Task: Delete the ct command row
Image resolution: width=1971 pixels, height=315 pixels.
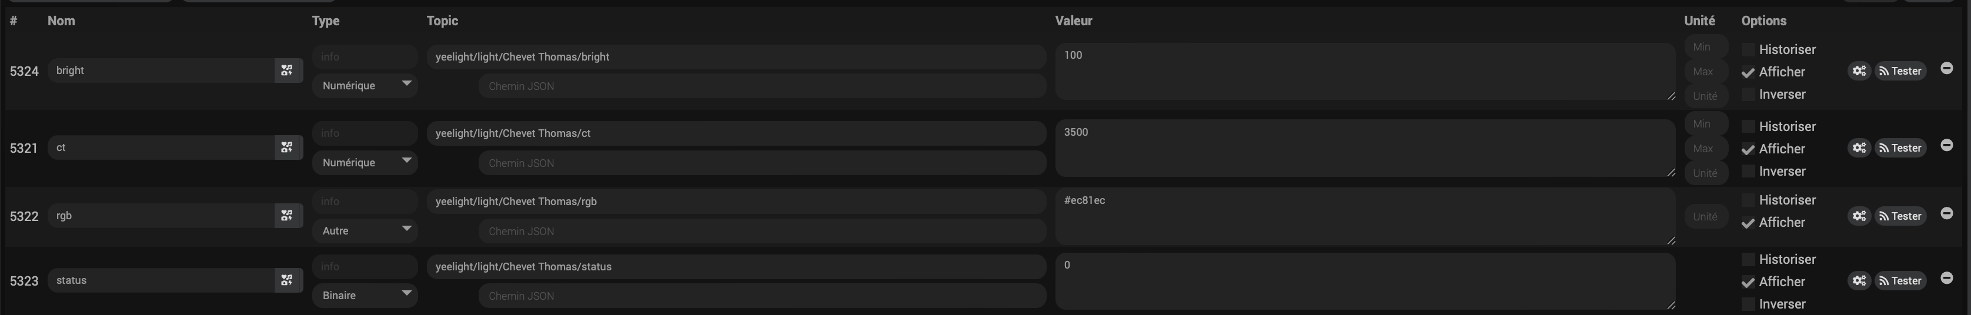Action: pos(1946,145)
